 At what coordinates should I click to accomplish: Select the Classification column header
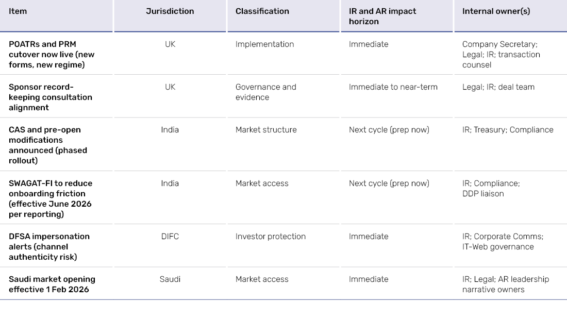click(x=262, y=11)
